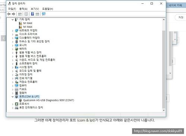The height and width of the screenshot is (136, 186).
Task: Click the 네트워크 어댑터 network icon
Action: 16,30
